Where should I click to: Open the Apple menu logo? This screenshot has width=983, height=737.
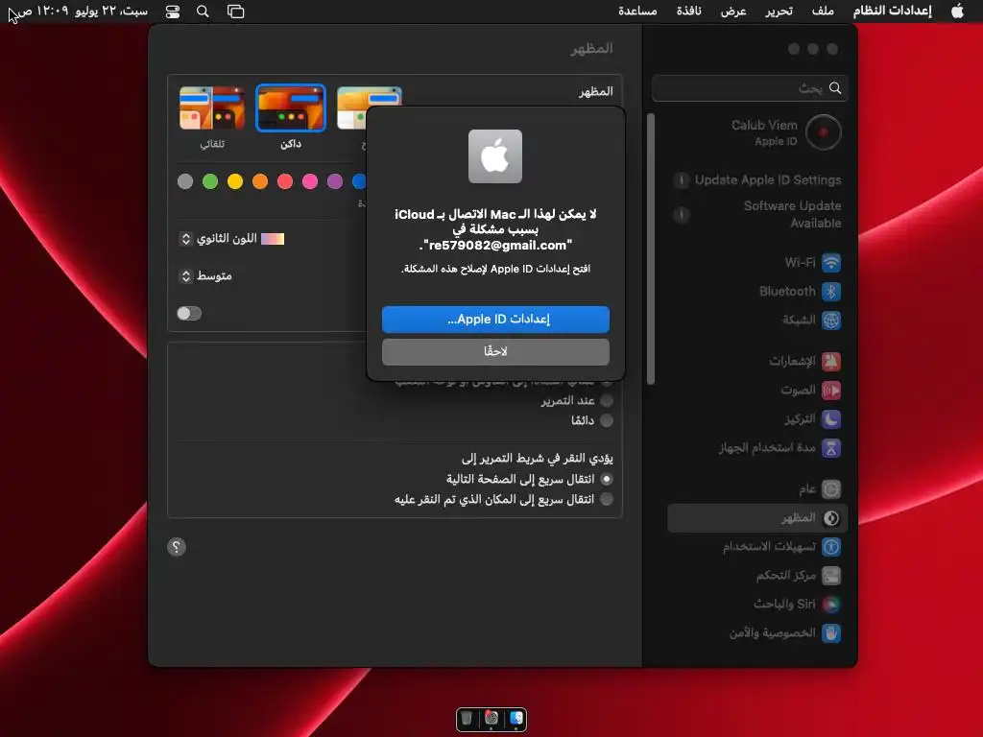(x=957, y=11)
